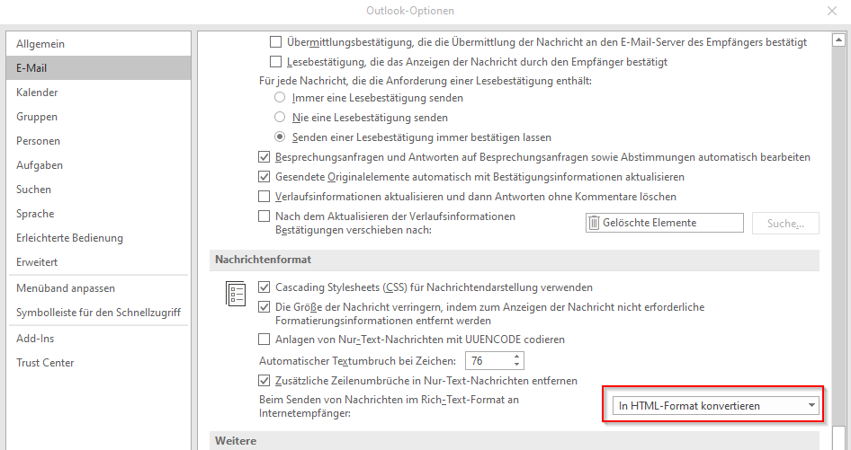
Task: Click 'Für jede Nachricht' Lesebestätigung label
Action: coord(425,81)
